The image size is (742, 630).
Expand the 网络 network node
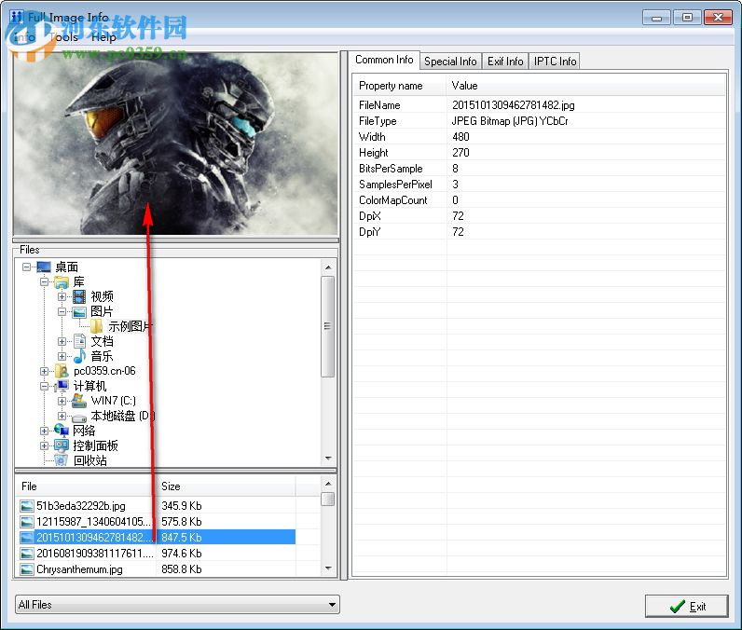pos(44,431)
